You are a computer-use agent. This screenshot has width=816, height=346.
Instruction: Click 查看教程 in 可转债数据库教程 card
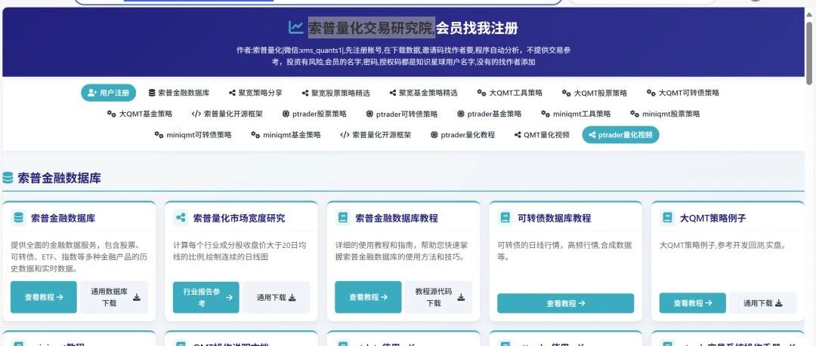pyautogui.click(x=566, y=303)
